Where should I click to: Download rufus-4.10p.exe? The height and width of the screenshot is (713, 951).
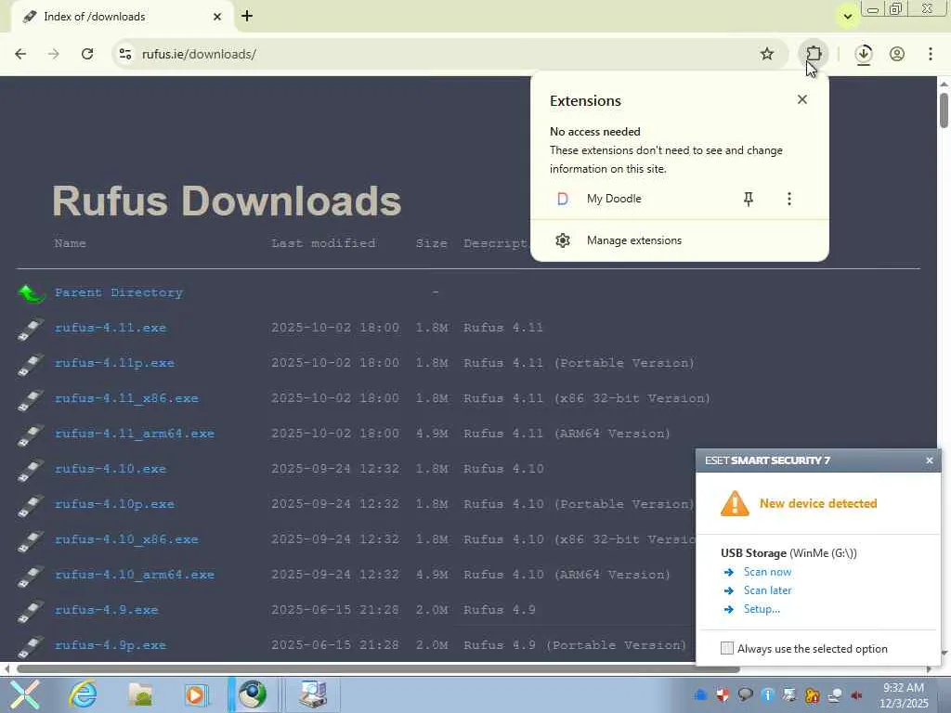[114, 504]
